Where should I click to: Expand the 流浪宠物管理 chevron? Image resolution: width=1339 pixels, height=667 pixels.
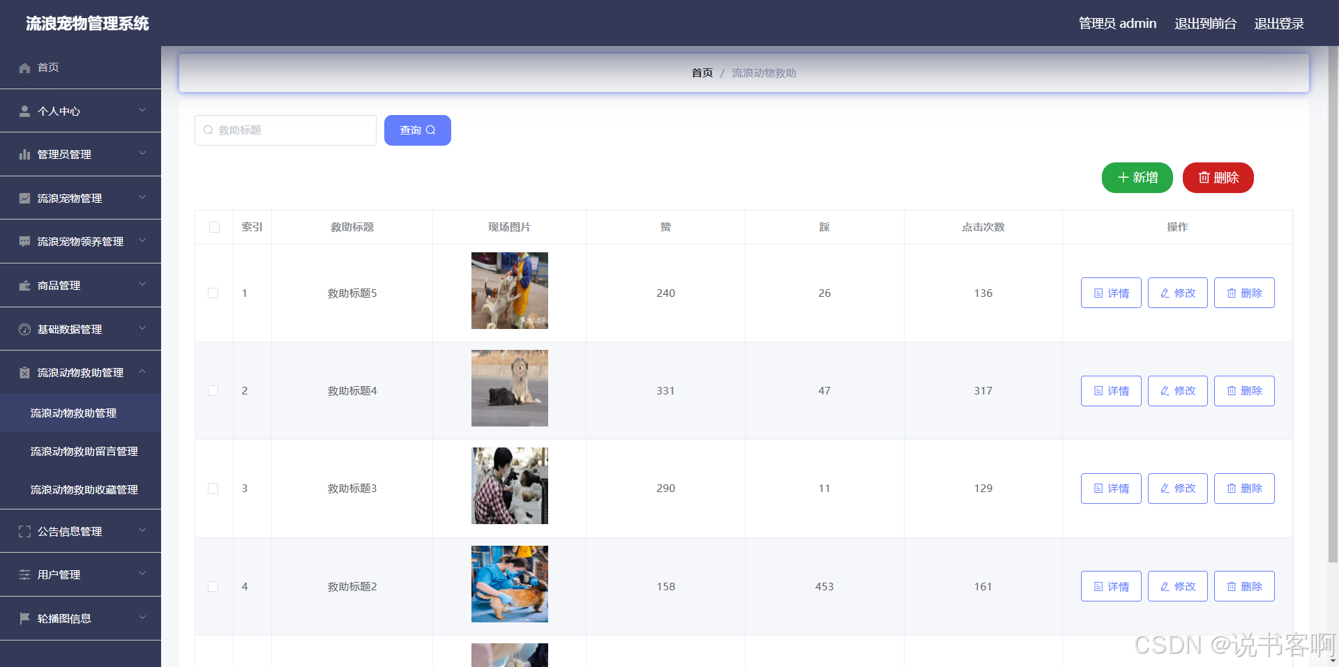click(142, 197)
